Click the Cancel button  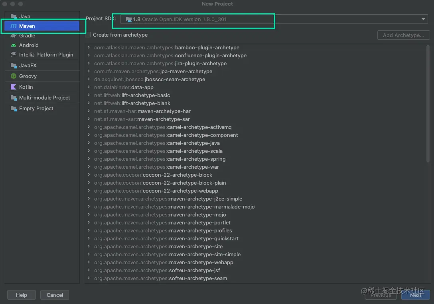55,295
